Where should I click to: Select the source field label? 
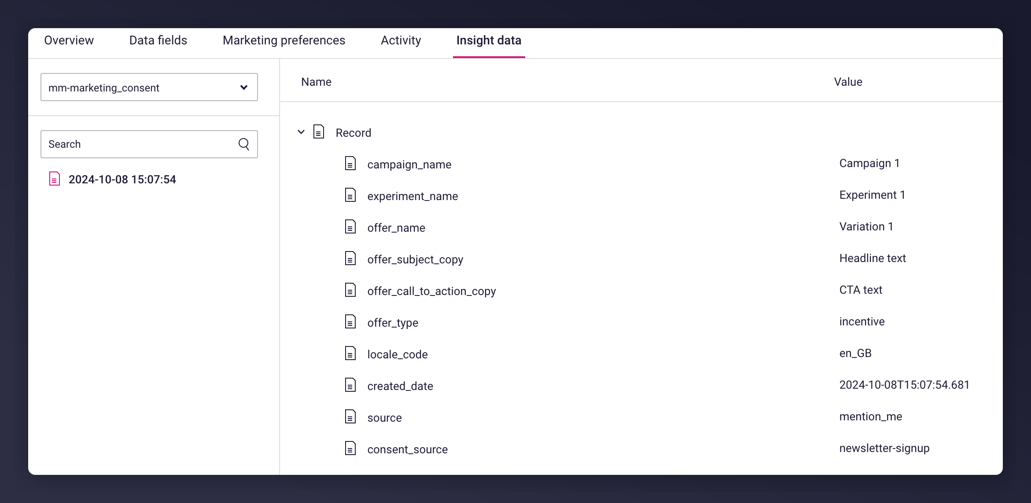tap(384, 418)
